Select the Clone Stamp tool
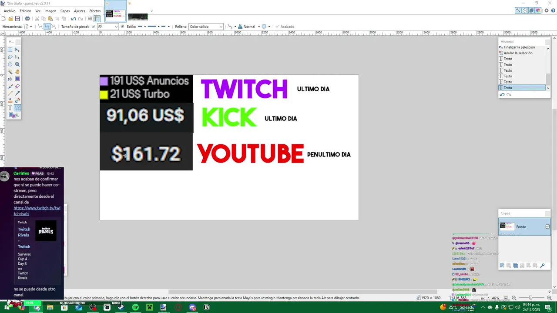557x313 pixels. pyautogui.click(x=10, y=100)
